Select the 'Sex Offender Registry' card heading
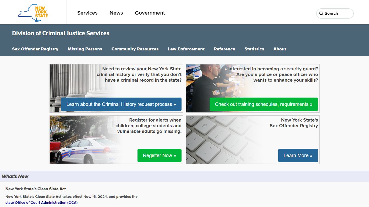 pyautogui.click(x=294, y=126)
